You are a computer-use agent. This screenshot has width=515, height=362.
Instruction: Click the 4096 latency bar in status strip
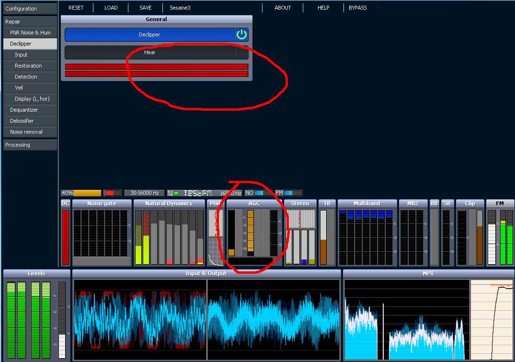81,193
